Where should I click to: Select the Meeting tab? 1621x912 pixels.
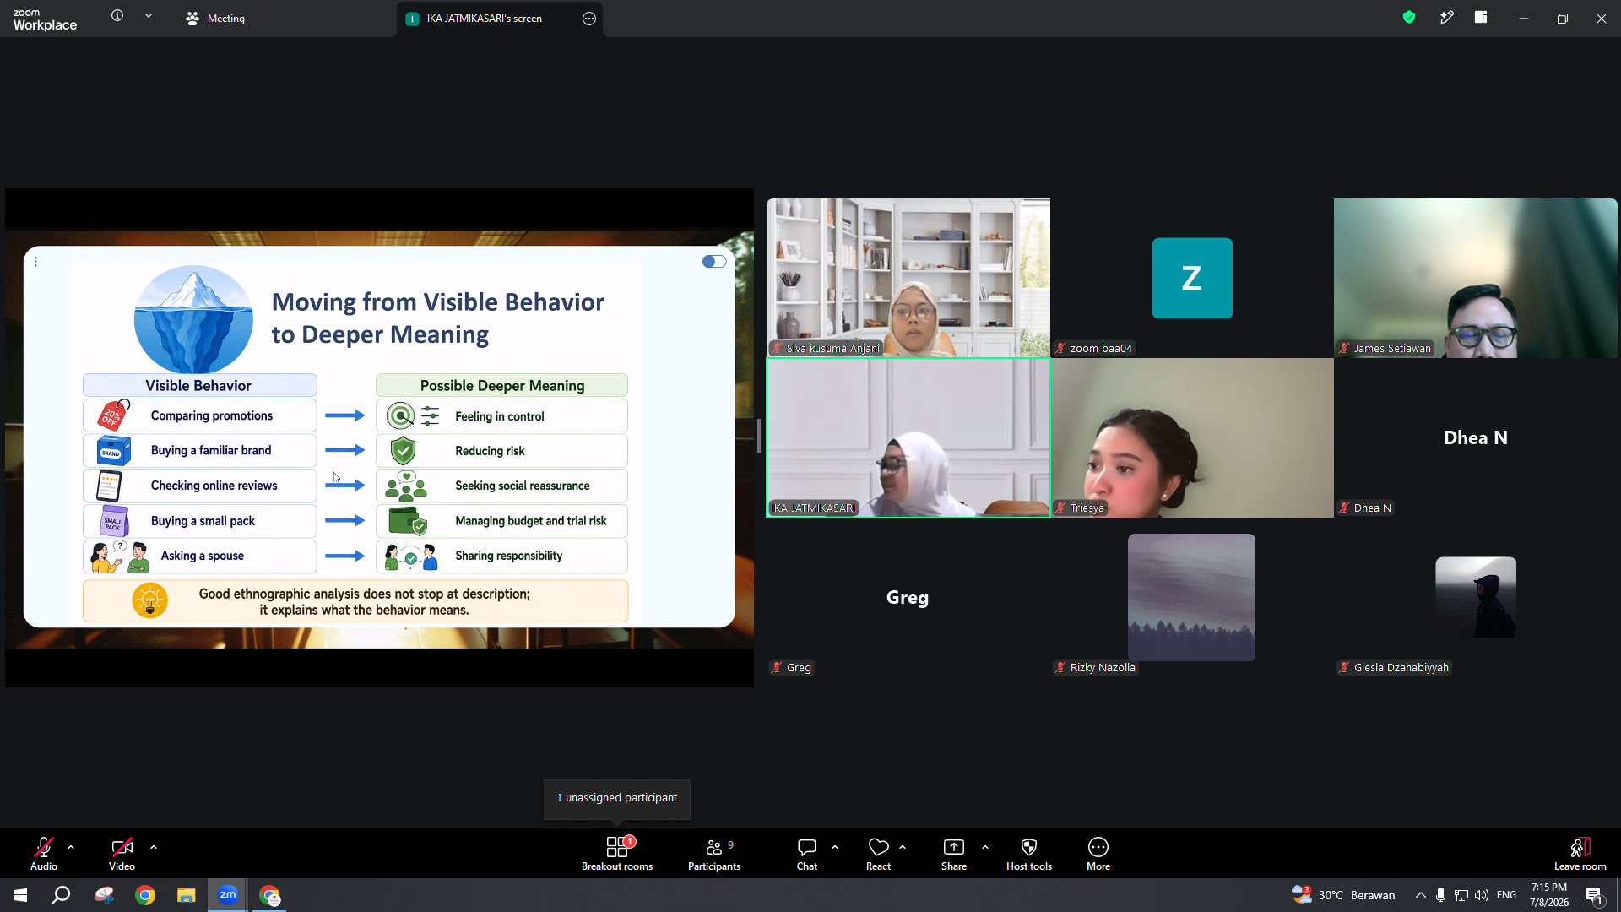point(216,19)
